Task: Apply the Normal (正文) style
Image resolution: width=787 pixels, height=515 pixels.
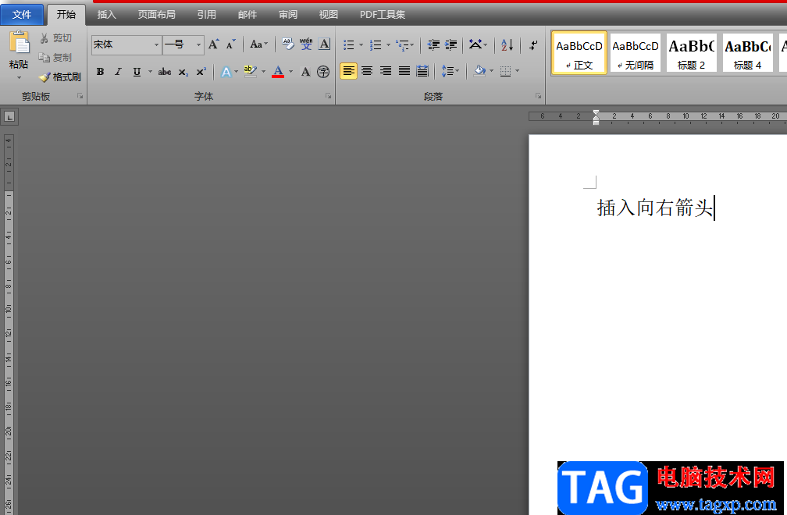Action: coord(579,53)
